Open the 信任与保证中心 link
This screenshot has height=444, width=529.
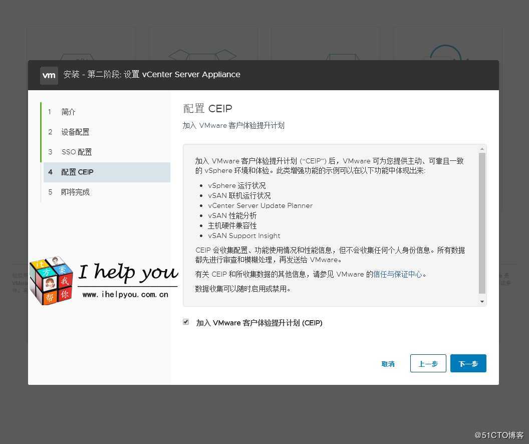pyautogui.click(x=397, y=274)
